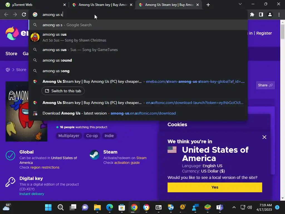Open the eneba.com Among Us Steam key suggestion
Image resolution: width=285 pixels, height=214 pixels.
pyautogui.click(x=138, y=82)
